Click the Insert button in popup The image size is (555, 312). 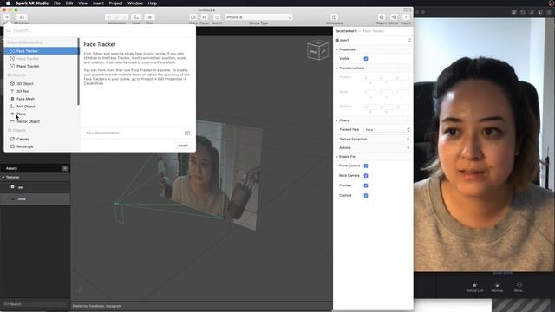pos(183,146)
